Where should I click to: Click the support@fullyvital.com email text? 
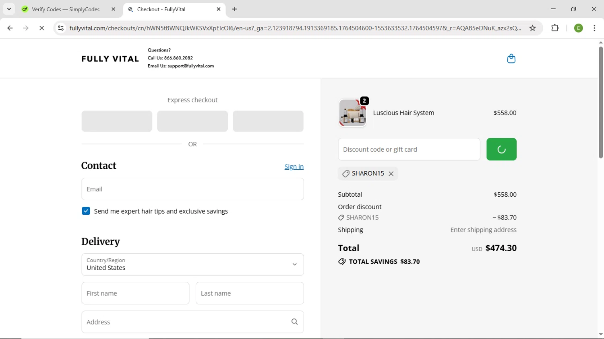coord(191,66)
